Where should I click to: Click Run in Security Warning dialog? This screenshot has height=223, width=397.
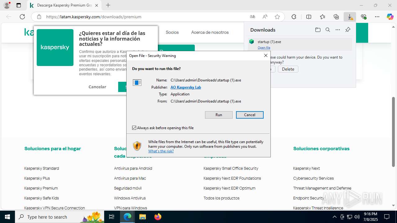click(x=219, y=115)
